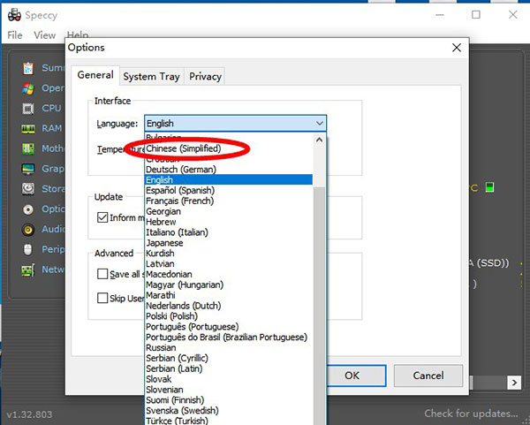530x425 pixels.
Task: Click Check for updates link
Action: click(x=470, y=414)
